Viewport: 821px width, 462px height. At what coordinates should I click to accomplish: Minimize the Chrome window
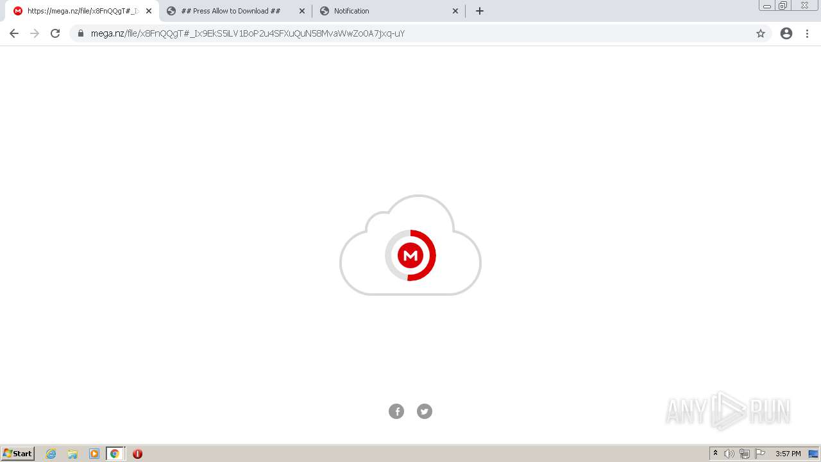tap(767, 6)
